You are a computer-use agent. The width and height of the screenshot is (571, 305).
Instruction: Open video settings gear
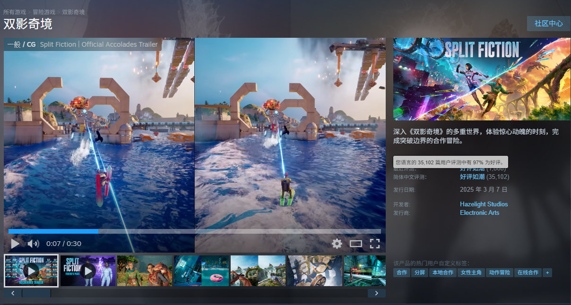pos(337,244)
